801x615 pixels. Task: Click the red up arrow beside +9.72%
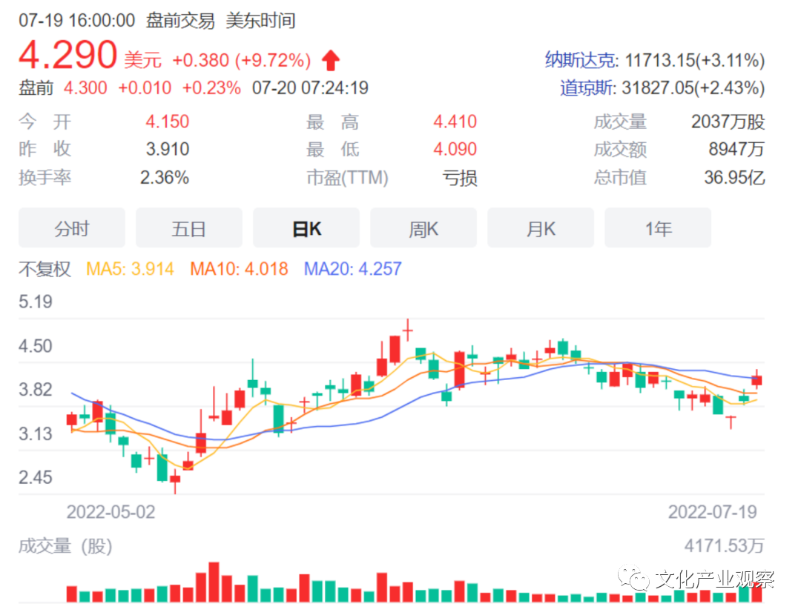pos(331,59)
